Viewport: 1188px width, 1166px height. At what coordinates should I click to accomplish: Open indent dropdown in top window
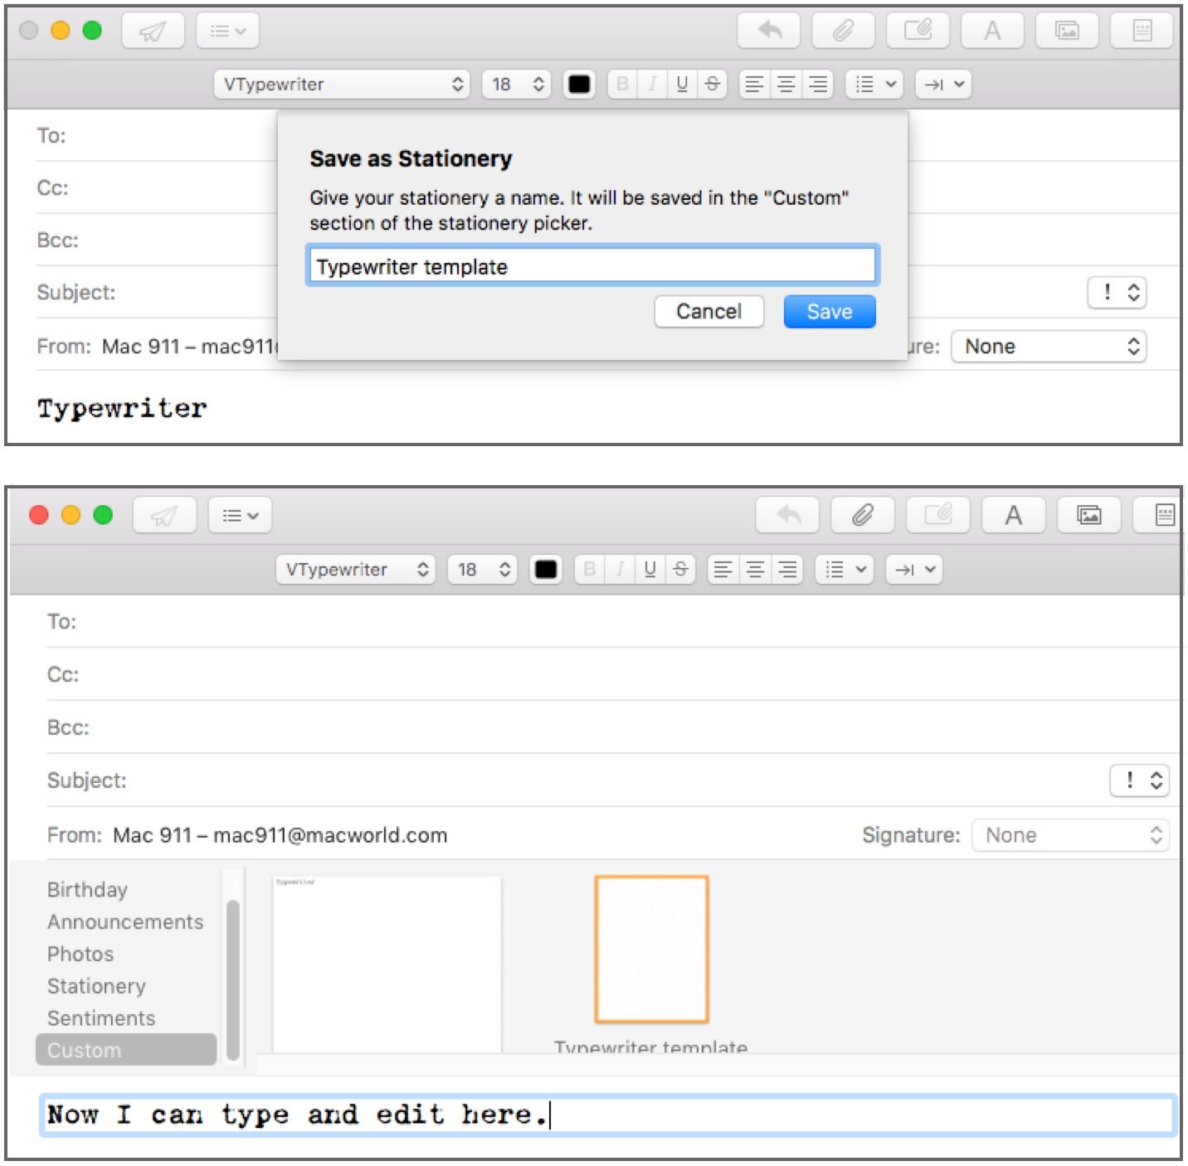943,84
